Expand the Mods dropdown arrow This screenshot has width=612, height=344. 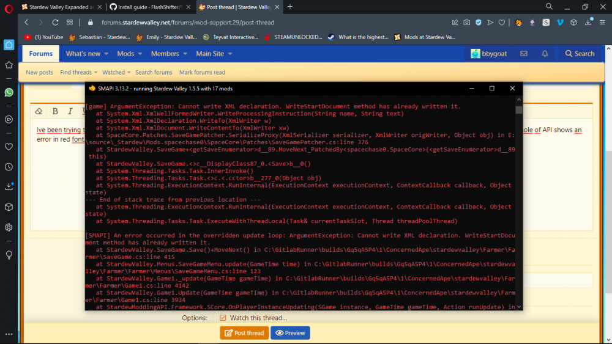click(x=140, y=54)
